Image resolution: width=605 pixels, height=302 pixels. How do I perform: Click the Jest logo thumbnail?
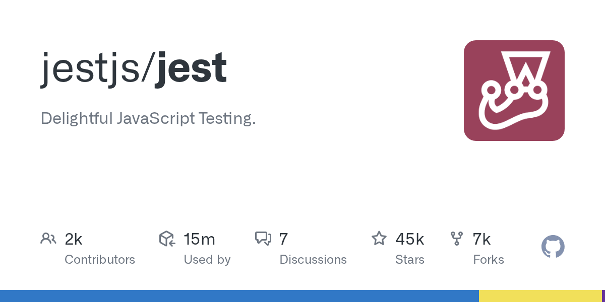514,91
